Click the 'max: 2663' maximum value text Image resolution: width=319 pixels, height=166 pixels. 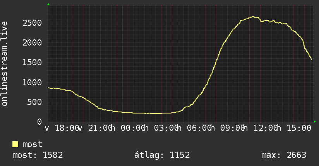tap(284, 155)
